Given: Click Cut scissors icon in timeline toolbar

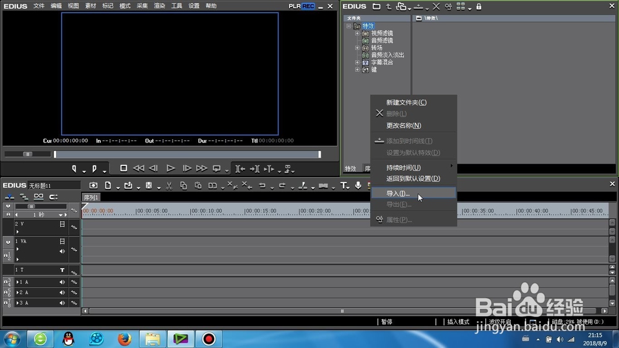Looking at the screenshot, I should pos(169,186).
